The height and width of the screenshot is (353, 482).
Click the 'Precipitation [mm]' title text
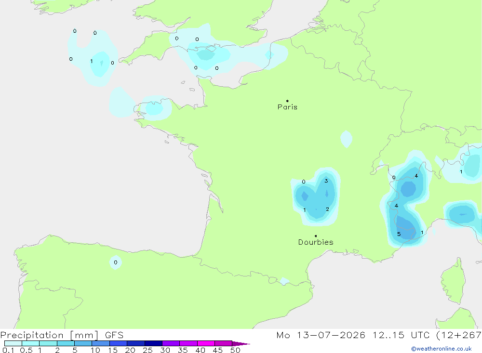[x=50, y=335]
